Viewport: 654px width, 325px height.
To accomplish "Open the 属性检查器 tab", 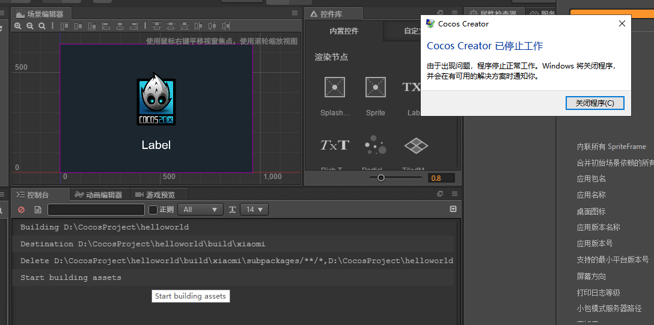I will point(494,14).
